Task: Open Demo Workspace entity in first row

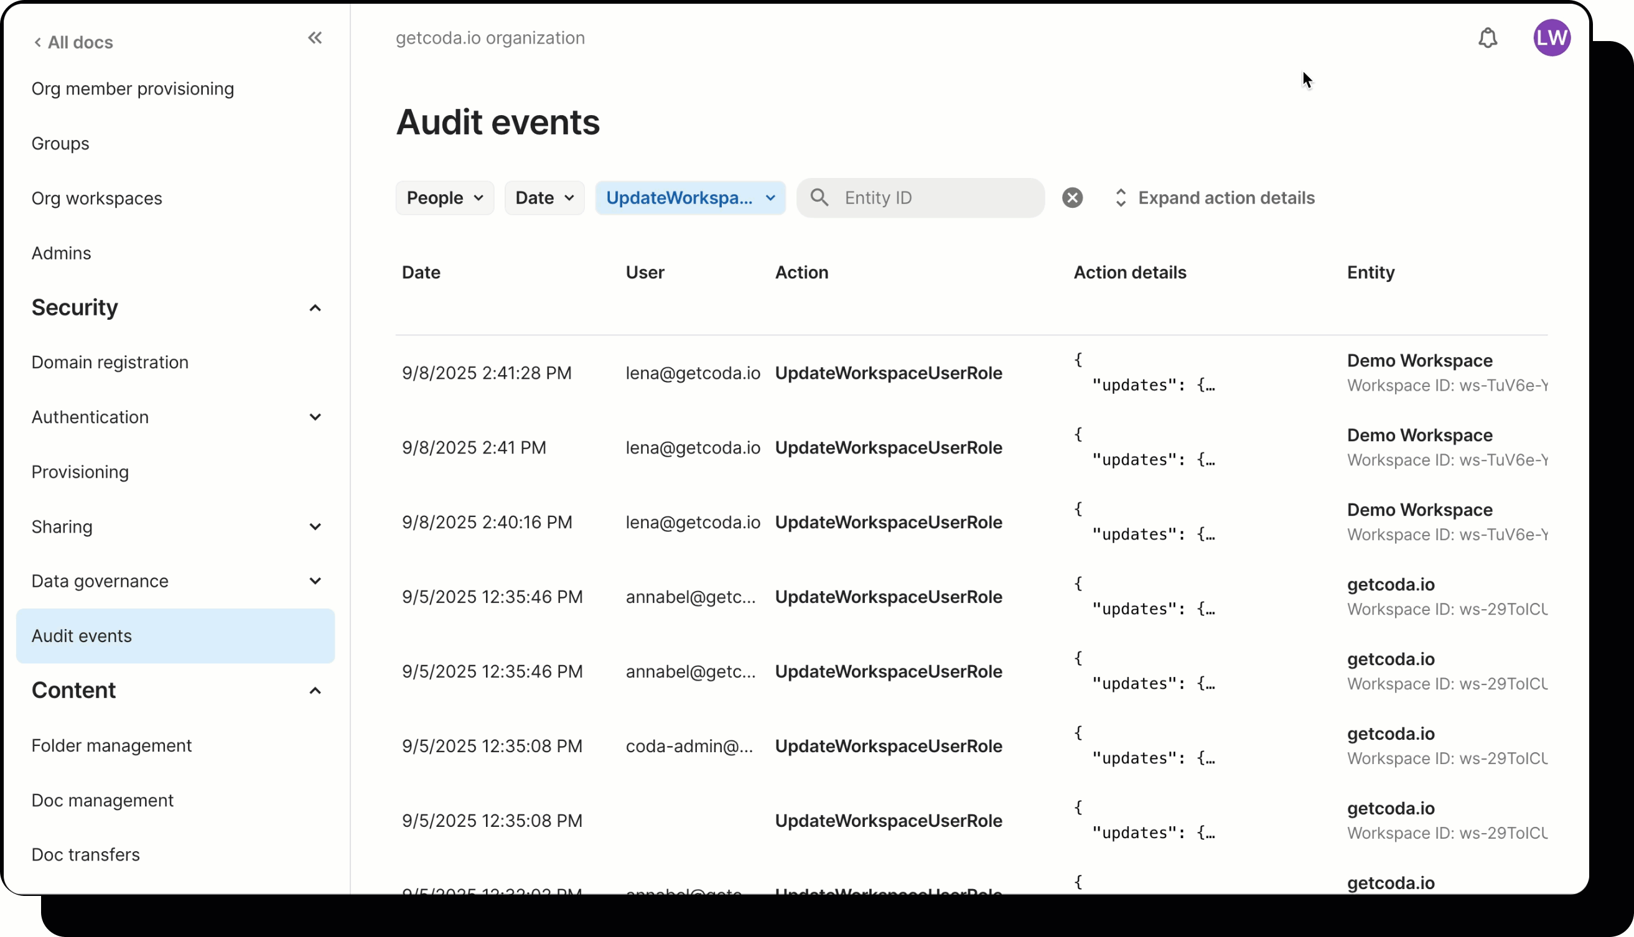Action: point(1420,360)
